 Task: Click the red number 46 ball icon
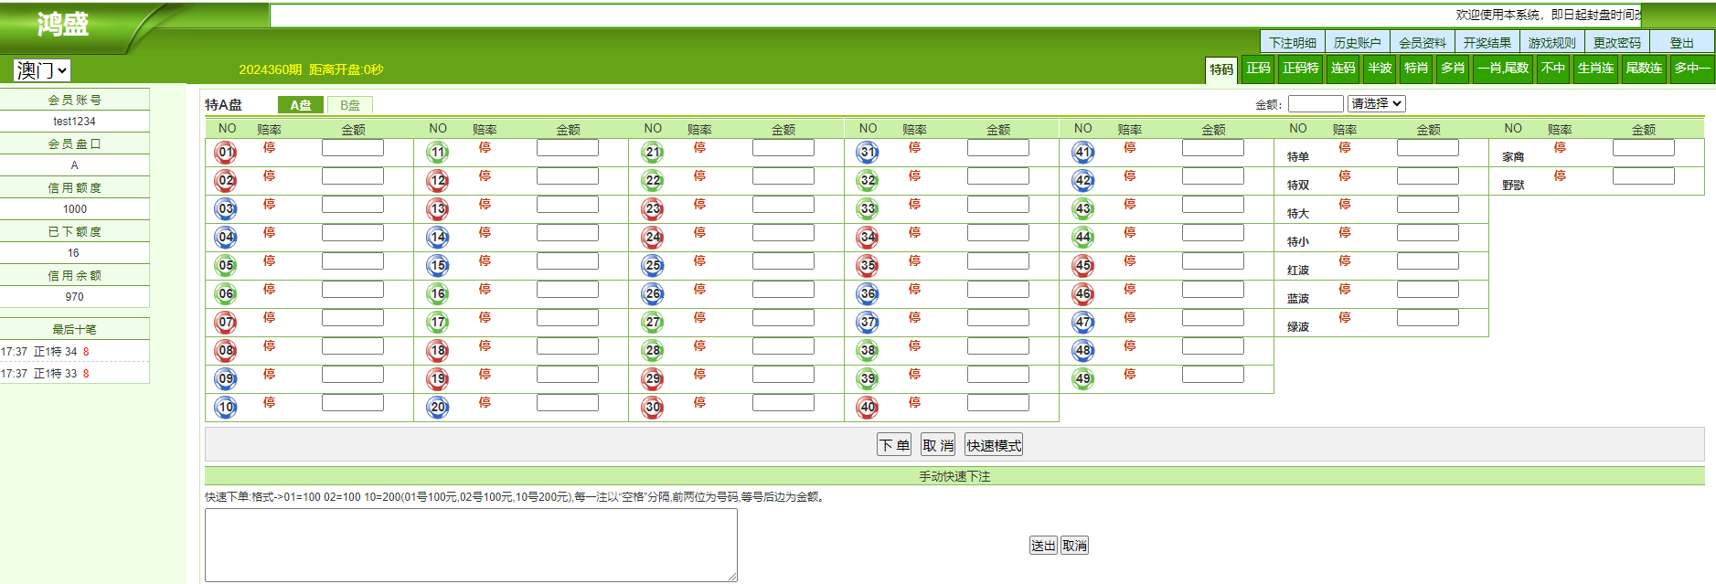tap(1083, 294)
